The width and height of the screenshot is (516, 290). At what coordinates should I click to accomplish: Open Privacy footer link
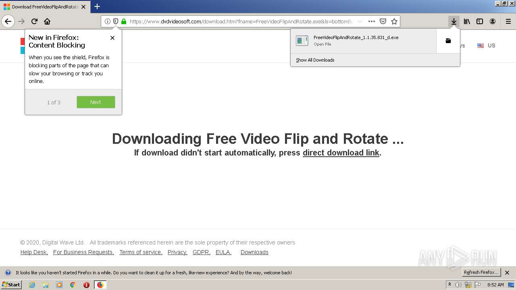[177, 252]
